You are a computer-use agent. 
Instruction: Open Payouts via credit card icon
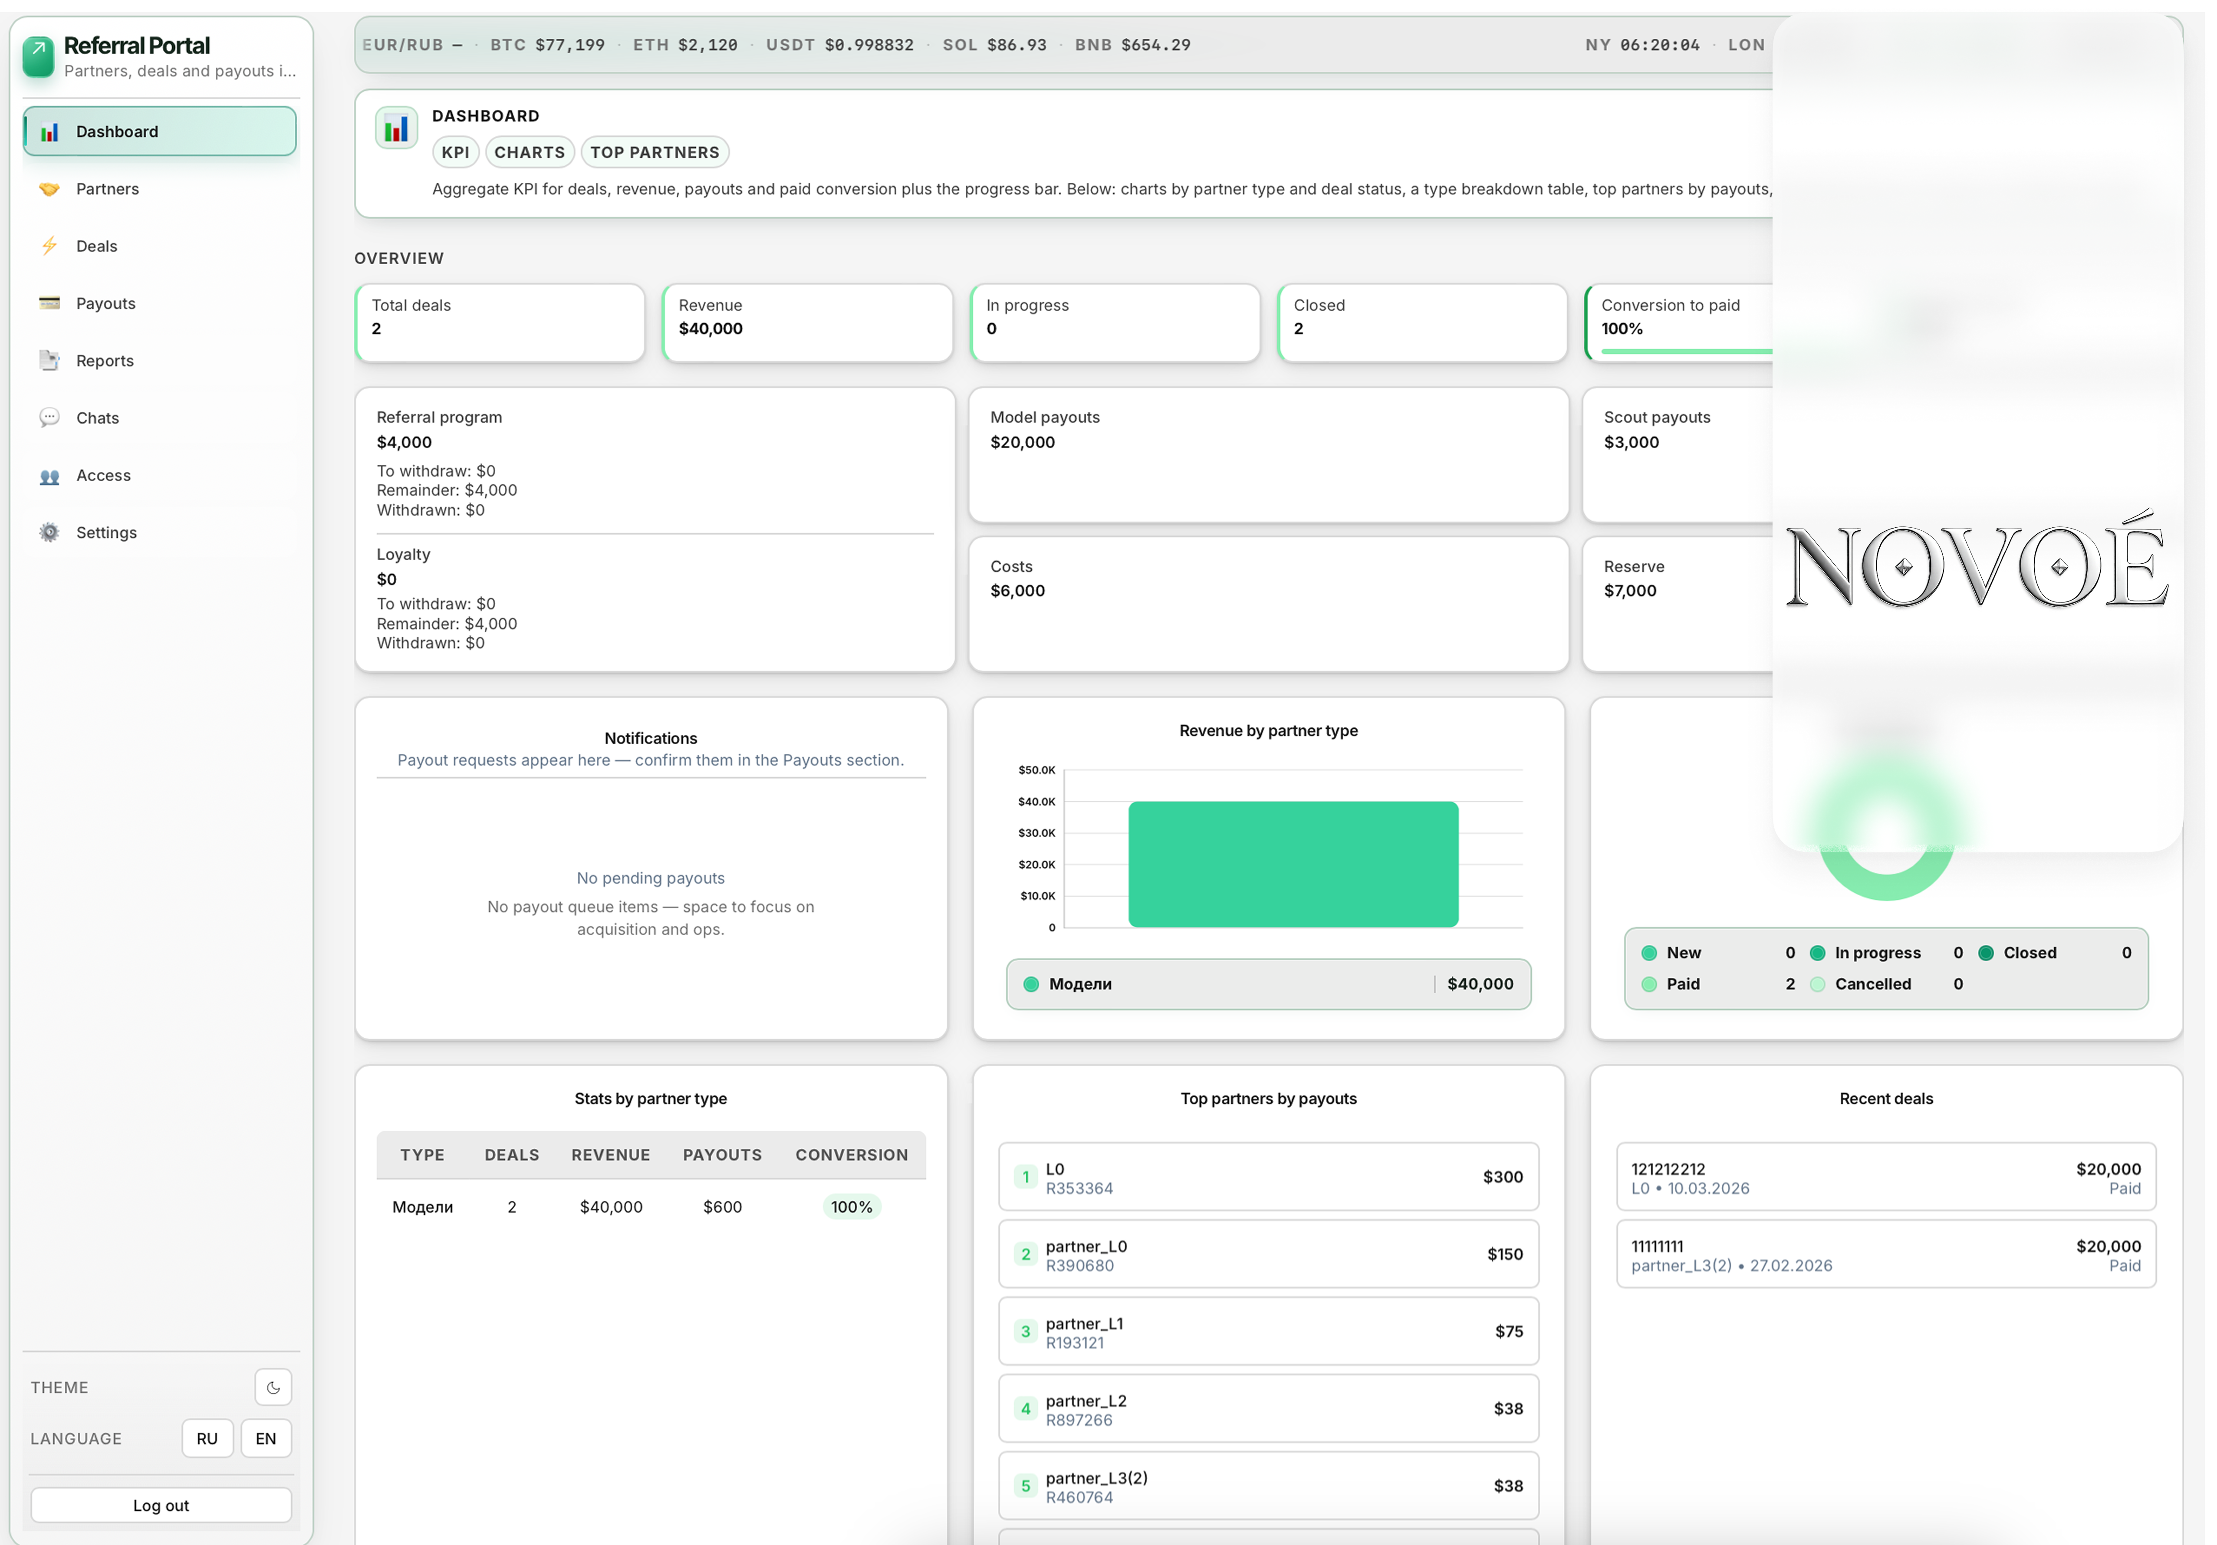tap(49, 303)
